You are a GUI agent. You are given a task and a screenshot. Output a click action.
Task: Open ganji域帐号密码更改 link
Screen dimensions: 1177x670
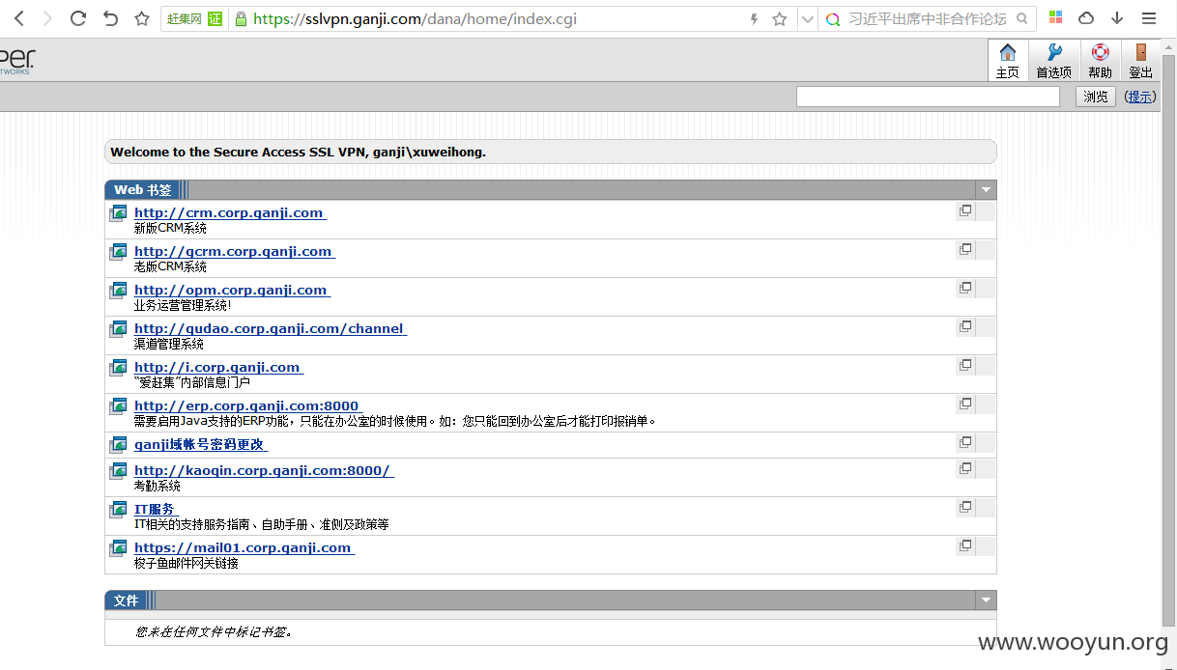(201, 444)
